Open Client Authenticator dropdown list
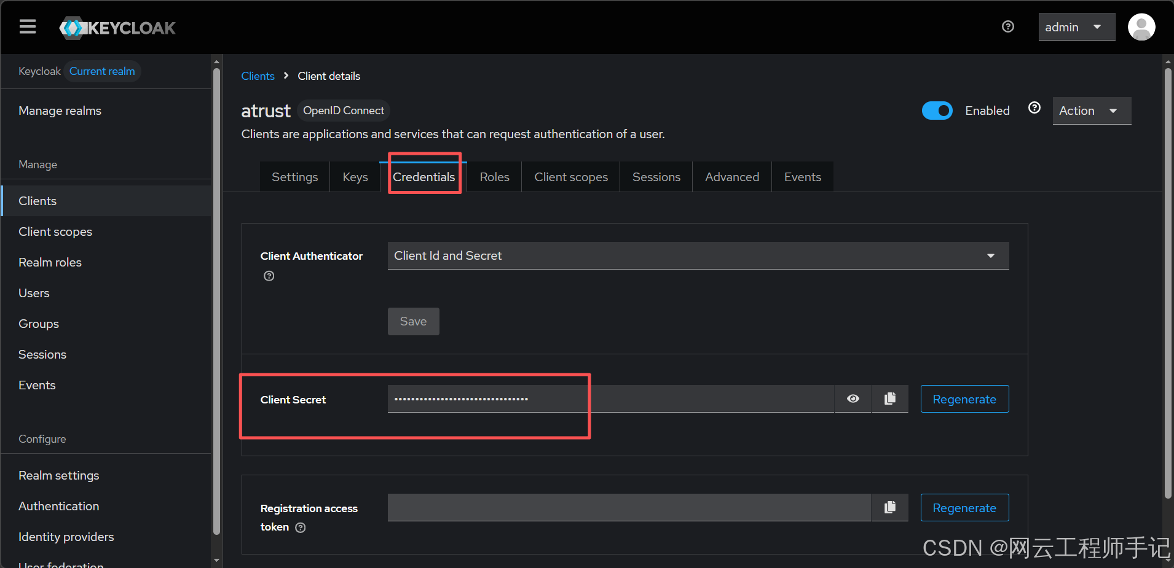 pos(698,255)
